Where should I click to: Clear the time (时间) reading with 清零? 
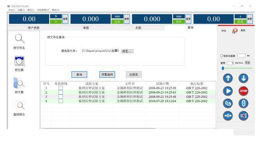tap(250, 19)
